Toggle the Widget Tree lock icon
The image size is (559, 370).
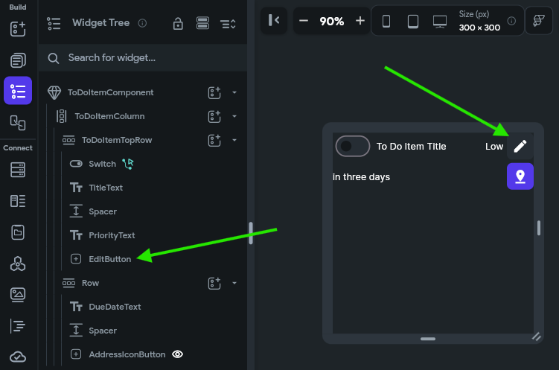pos(178,24)
